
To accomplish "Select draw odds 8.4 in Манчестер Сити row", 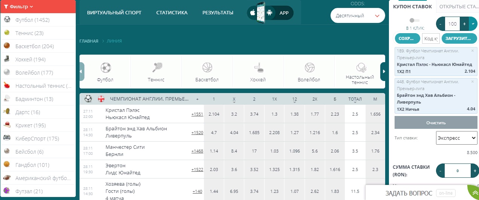I will tap(234, 151).
